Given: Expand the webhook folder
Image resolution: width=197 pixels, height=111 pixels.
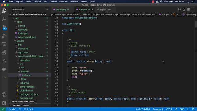Looking at the screenshot, I should pos(23,30).
